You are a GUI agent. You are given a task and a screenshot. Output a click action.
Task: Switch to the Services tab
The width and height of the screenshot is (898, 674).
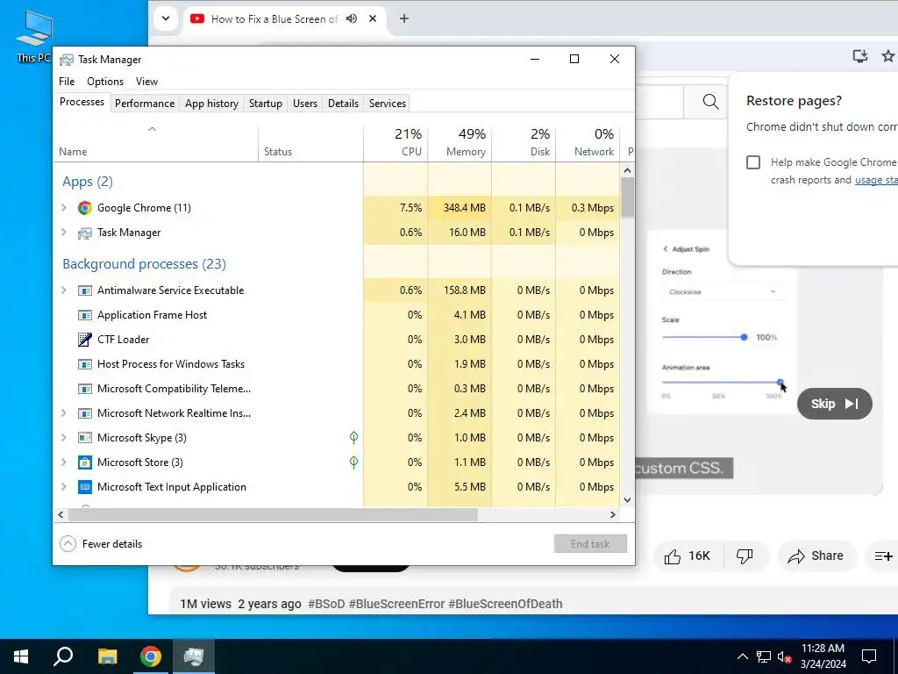point(387,104)
